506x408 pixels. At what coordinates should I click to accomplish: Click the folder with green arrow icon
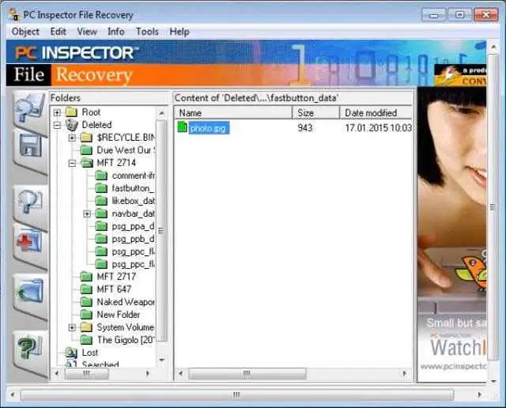click(x=30, y=292)
